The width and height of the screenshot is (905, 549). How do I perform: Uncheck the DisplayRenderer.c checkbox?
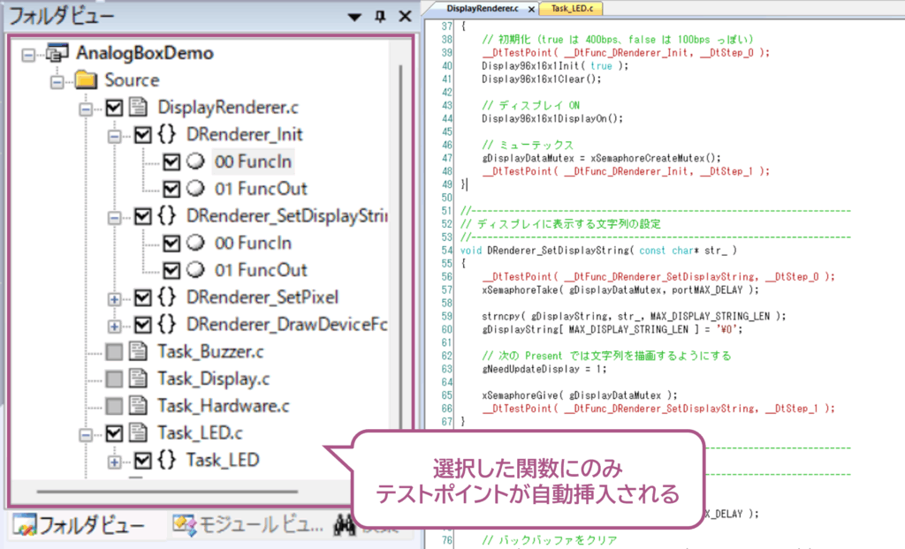[114, 108]
